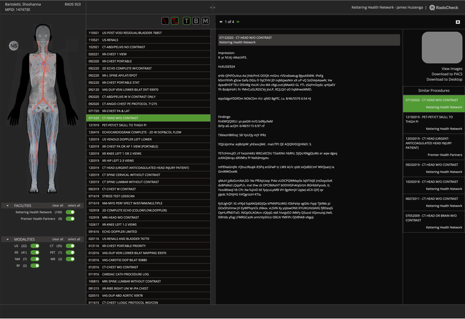Click the green-bordered stepped red-dot icon

pyautogui.click(x=175, y=21)
